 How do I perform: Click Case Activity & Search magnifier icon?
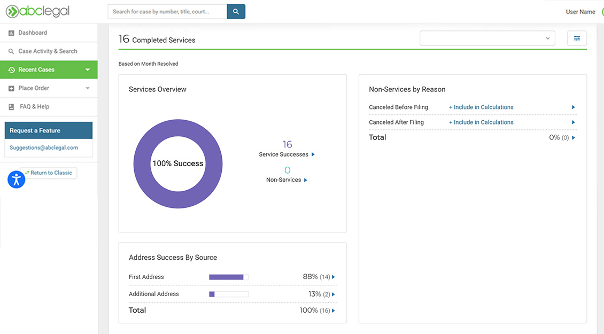coord(11,52)
